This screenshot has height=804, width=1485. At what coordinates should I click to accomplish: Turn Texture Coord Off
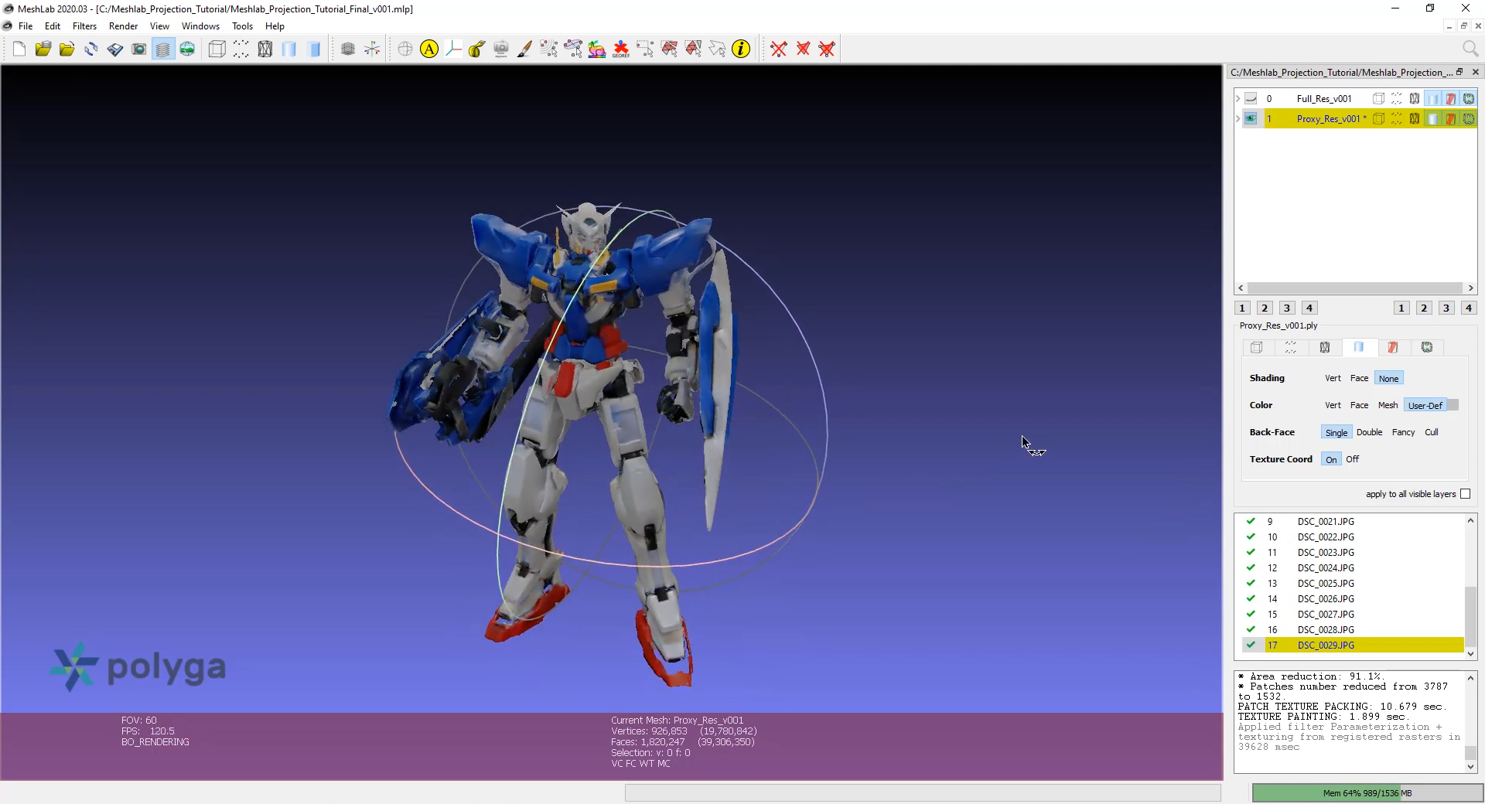coord(1352,459)
